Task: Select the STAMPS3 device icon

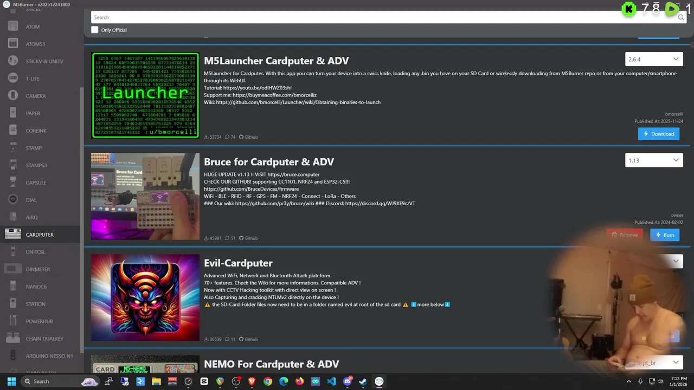Action: coord(13,165)
